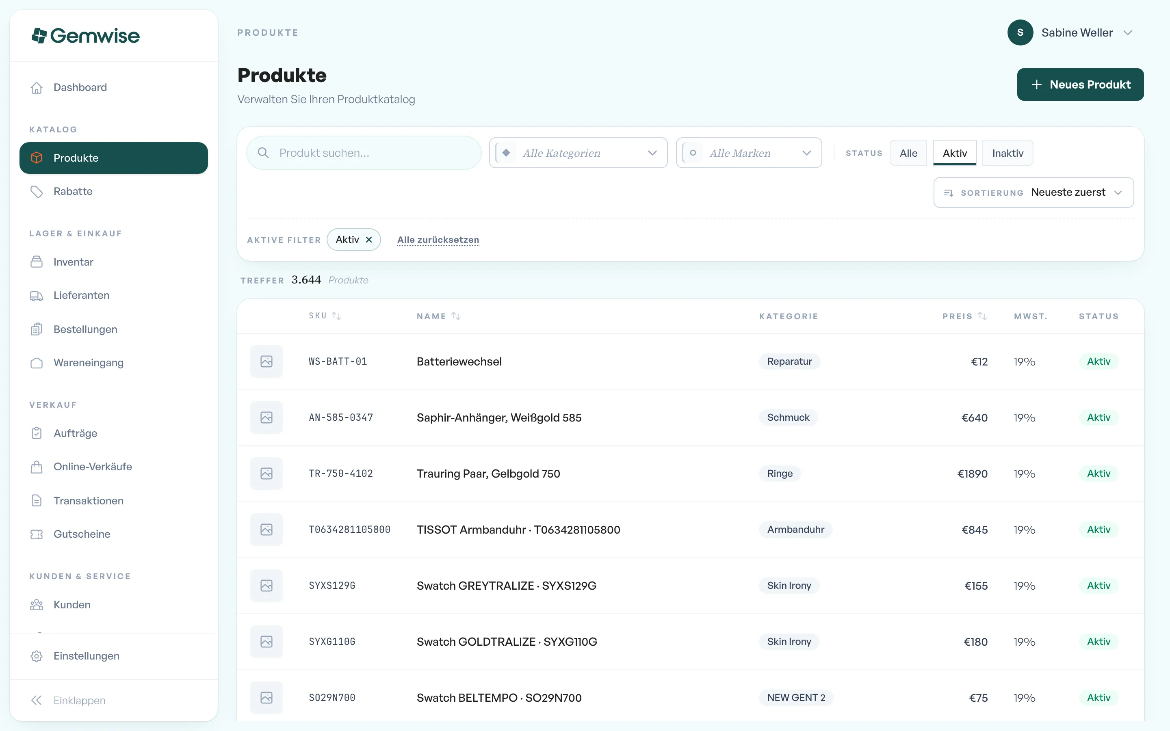The height and width of the screenshot is (731, 1170).
Task: Click the Wareneingang icon
Action: pos(37,363)
